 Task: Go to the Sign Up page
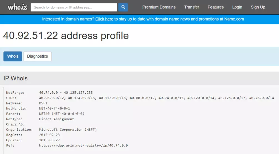[x=258, y=7]
